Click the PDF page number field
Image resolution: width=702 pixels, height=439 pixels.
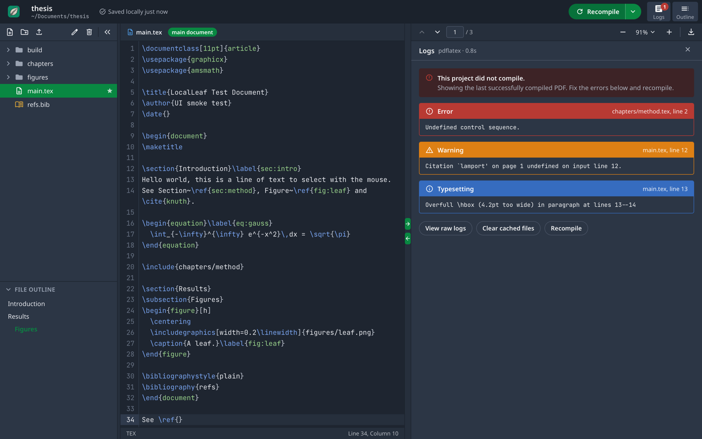(x=455, y=32)
